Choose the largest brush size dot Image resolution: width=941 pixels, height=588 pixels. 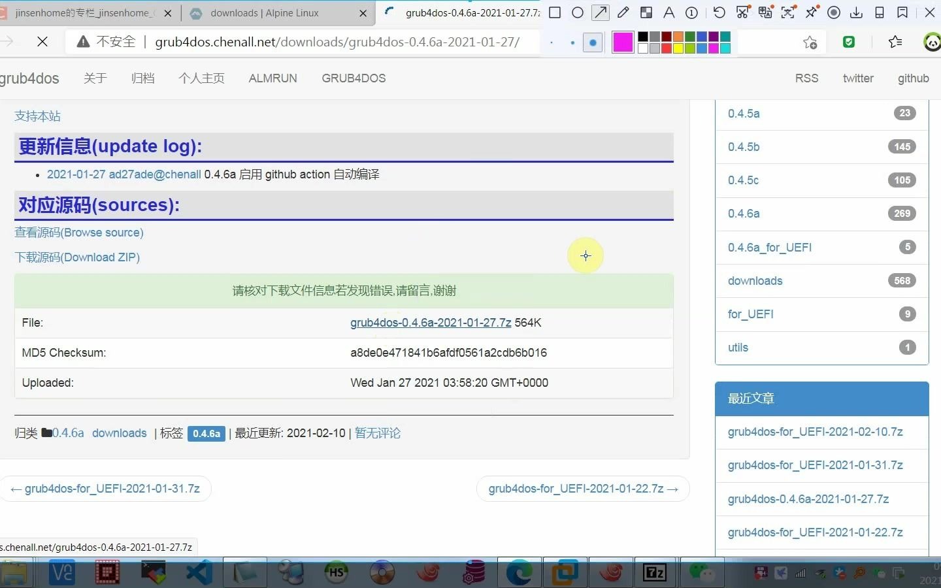pos(593,42)
